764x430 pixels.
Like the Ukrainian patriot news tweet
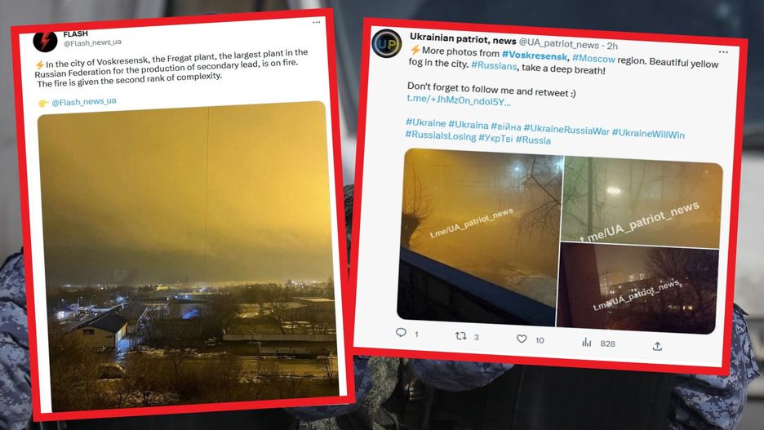tap(522, 339)
